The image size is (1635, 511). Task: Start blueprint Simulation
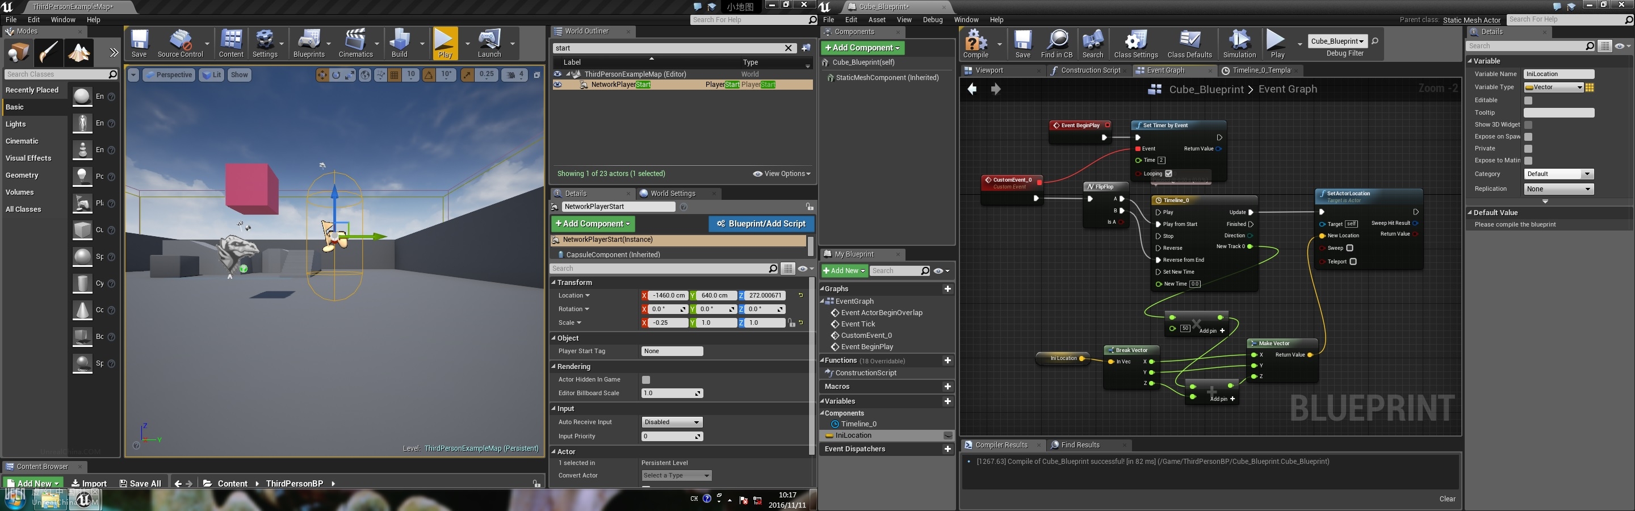click(x=1239, y=44)
